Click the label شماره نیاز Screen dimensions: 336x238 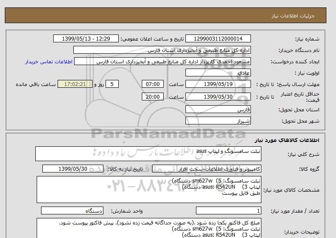(307, 39)
